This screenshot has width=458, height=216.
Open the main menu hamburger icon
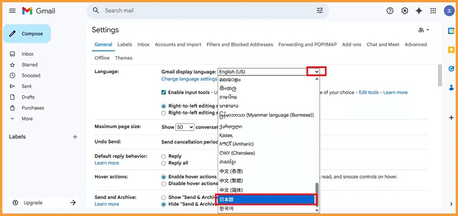pos(12,11)
